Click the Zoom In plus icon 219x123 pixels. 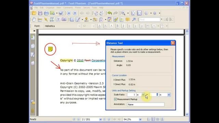click(155, 13)
